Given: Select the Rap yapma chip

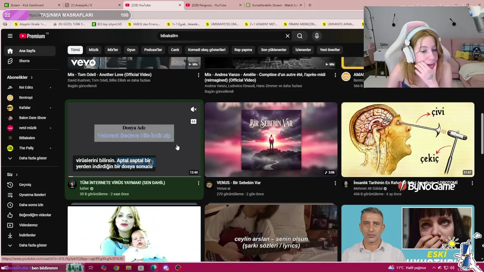Looking at the screenshot, I should point(243,50).
